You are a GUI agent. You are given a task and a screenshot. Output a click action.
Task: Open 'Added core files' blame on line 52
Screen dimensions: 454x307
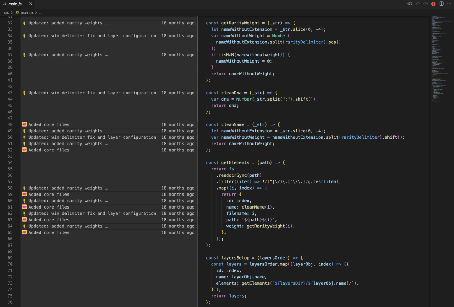point(49,150)
